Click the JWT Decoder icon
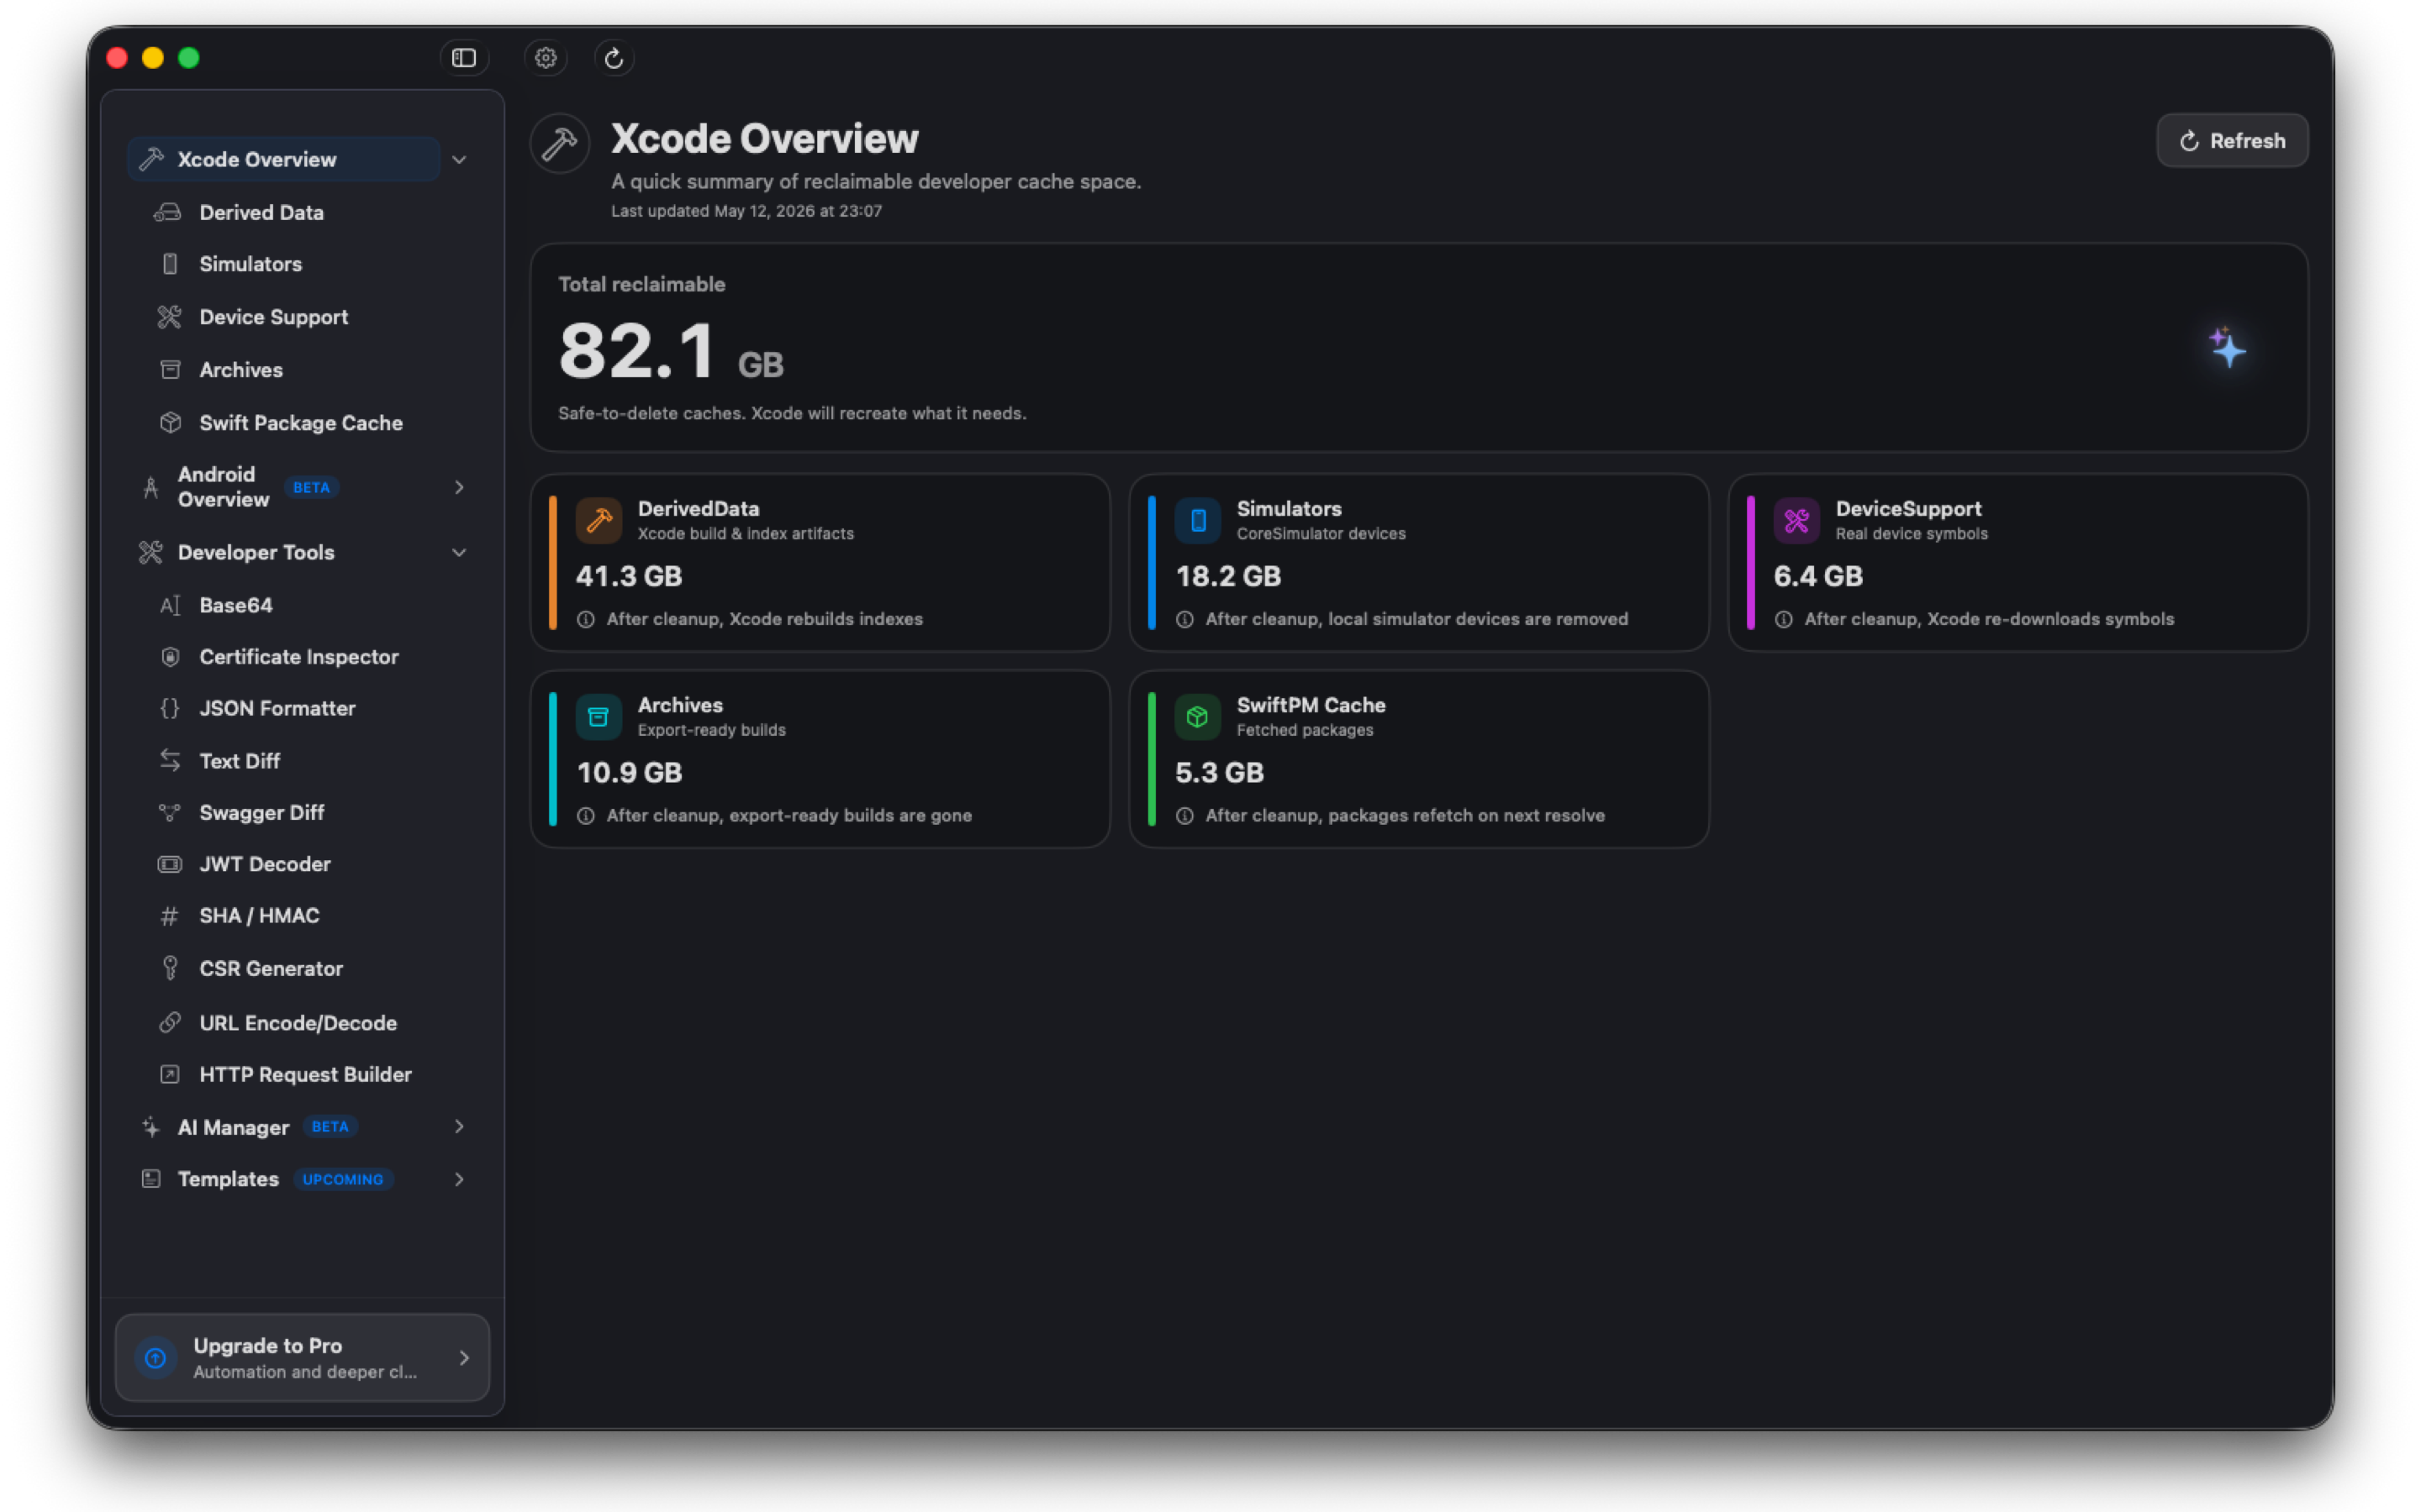The height and width of the screenshot is (1512, 2421). (170, 864)
